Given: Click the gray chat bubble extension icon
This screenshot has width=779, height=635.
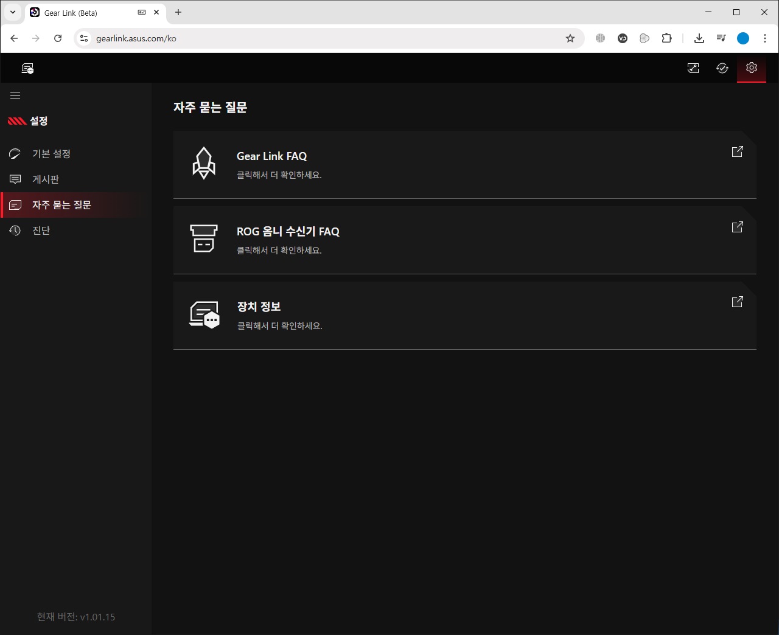Looking at the screenshot, I should [645, 38].
